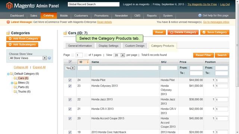Click the Bikes category folder icon
The width and height of the screenshot is (239, 134).
pyautogui.click(x=15, y=83)
